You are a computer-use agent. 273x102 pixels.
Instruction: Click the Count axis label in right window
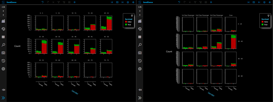[169, 52]
